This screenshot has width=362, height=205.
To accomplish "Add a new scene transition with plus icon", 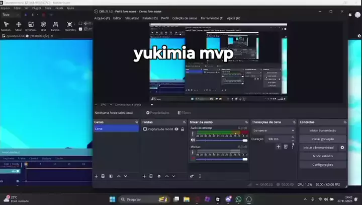I will pos(279,147).
